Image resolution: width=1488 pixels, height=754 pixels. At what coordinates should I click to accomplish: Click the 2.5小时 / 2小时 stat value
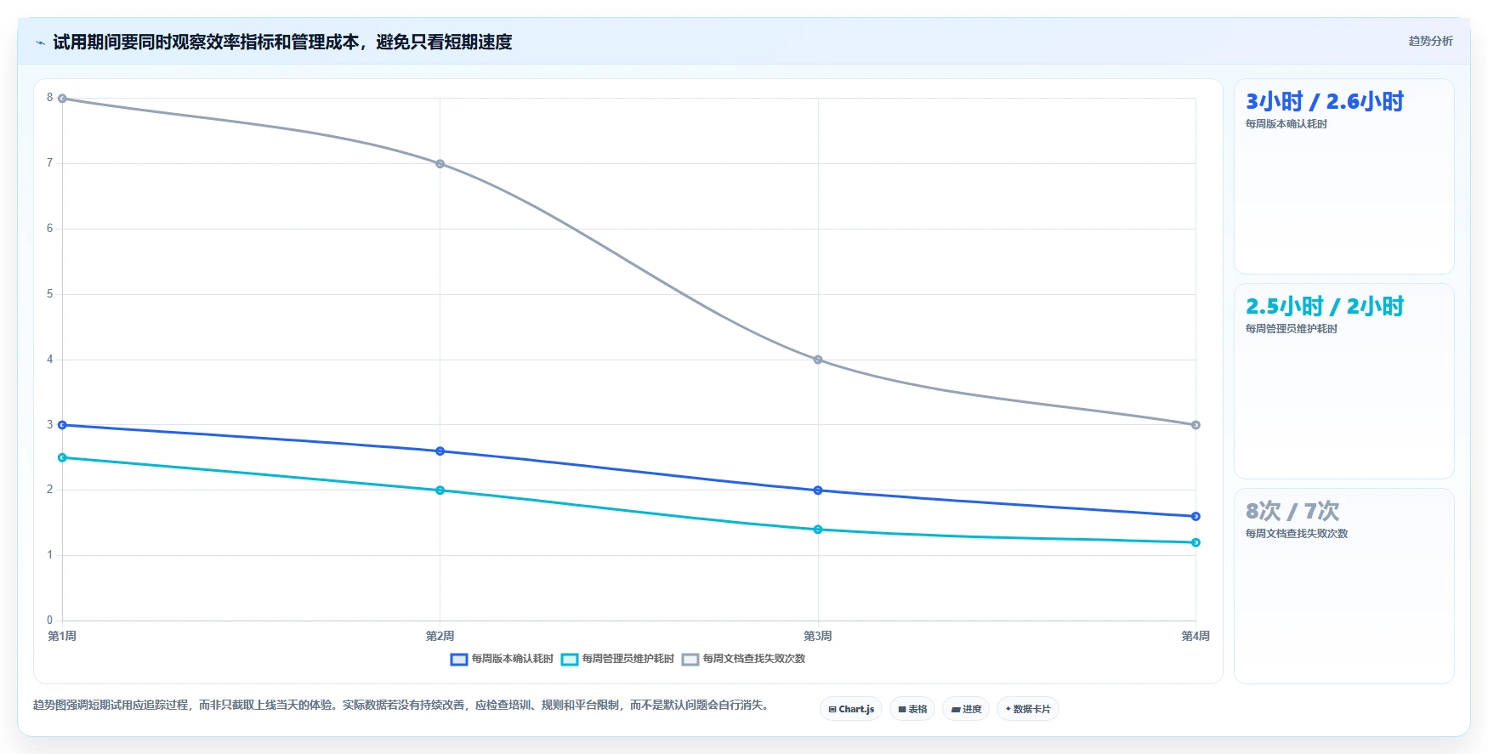pos(1325,307)
